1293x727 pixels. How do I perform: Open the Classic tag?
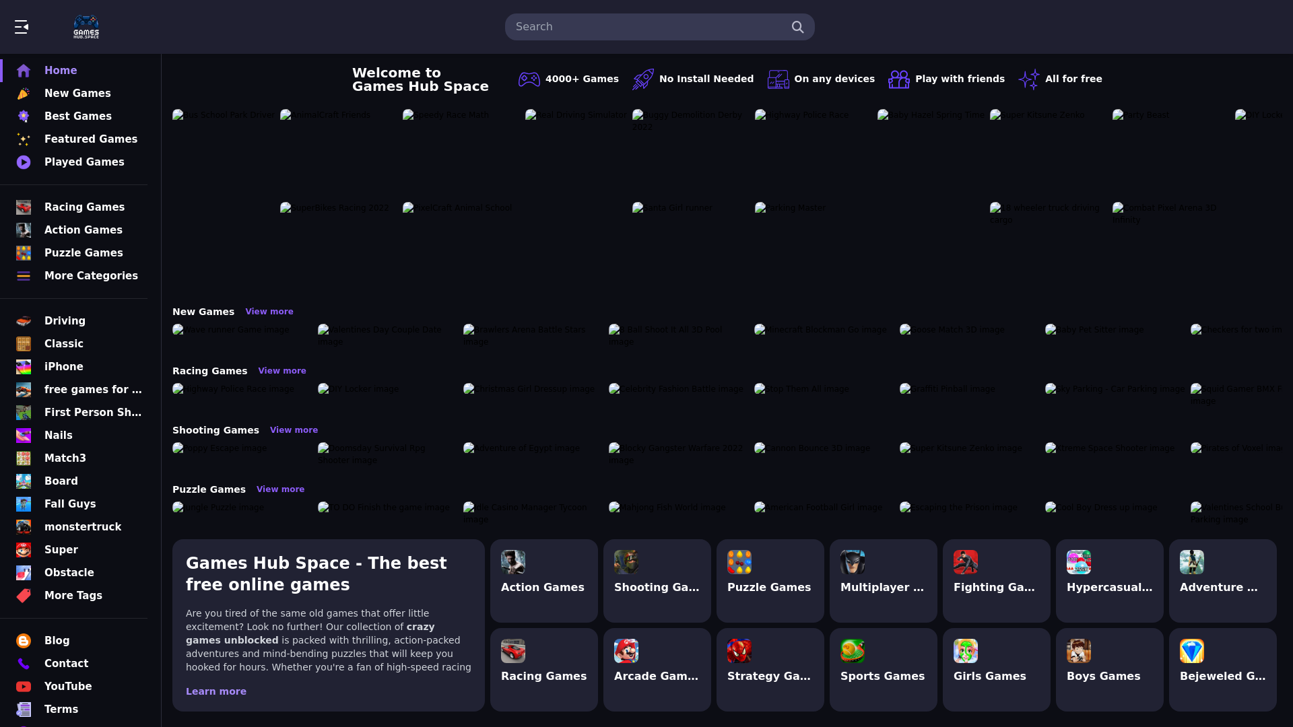74,344
